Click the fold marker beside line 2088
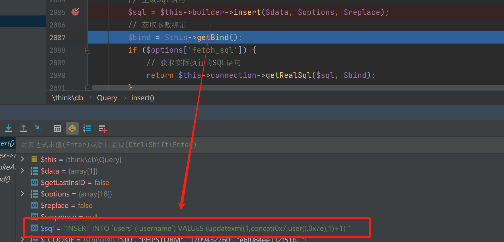This screenshot has height=242, width=504. (88, 51)
